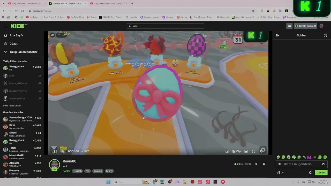Reload the current page
Viewport: 331px width, 186px height.
(16, 11)
